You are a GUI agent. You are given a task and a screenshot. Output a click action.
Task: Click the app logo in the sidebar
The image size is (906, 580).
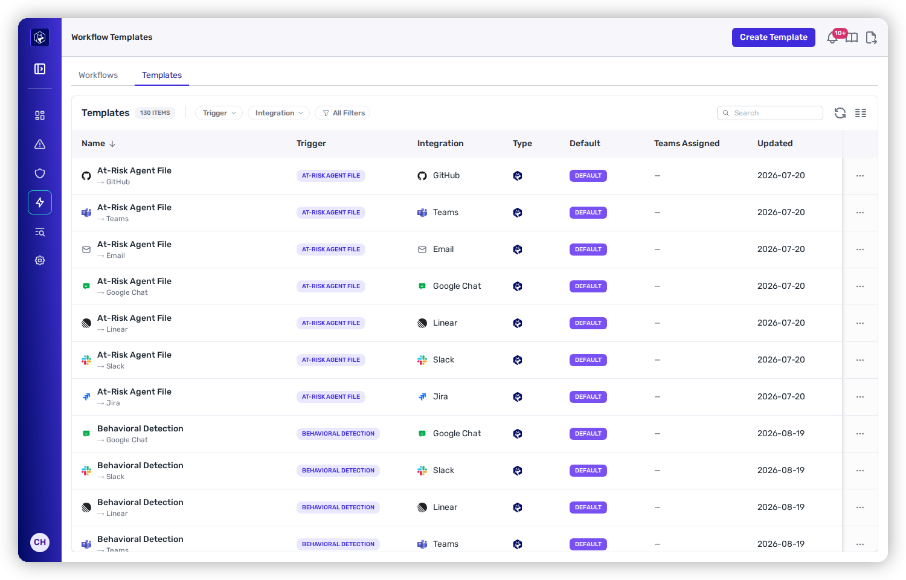[40, 37]
